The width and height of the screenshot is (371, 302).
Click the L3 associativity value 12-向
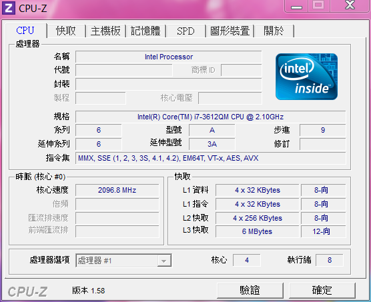point(323,231)
